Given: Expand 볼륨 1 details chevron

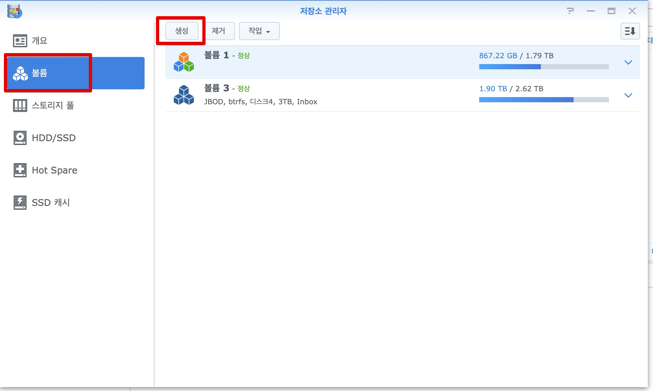Looking at the screenshot, I should pos(628,62).
